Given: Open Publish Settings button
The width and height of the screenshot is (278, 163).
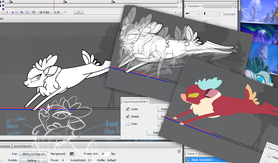Looking at the screenshot, I should click(x=34, y=160).
